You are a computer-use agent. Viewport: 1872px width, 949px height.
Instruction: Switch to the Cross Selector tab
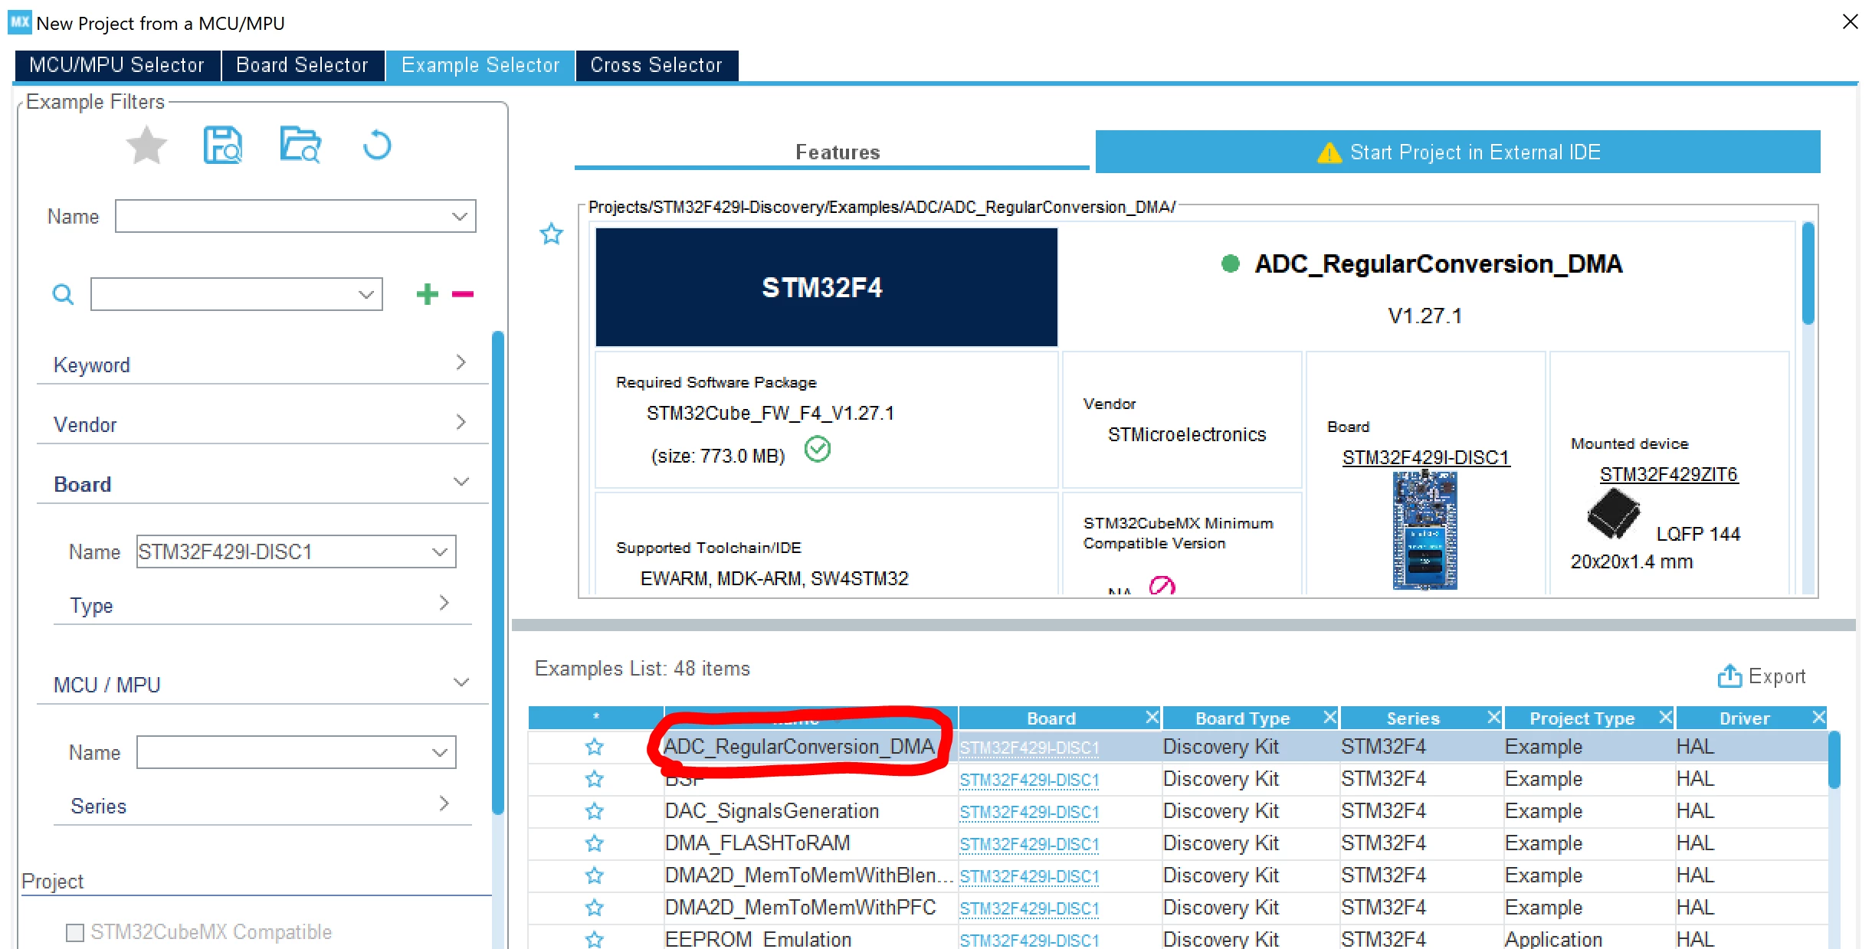pyautogui.click(x=656, y=65)
